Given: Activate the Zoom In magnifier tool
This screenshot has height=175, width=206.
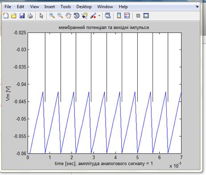Looking at the screenshot, I should pos(52,16).
